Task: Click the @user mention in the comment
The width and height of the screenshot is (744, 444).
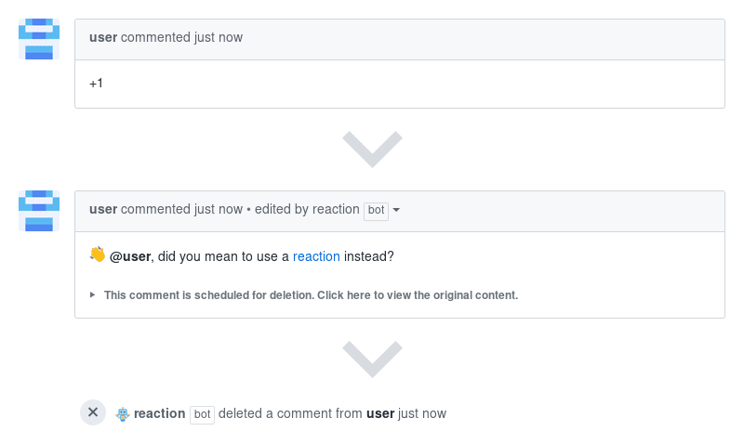Action: click(x=130, y=256)
